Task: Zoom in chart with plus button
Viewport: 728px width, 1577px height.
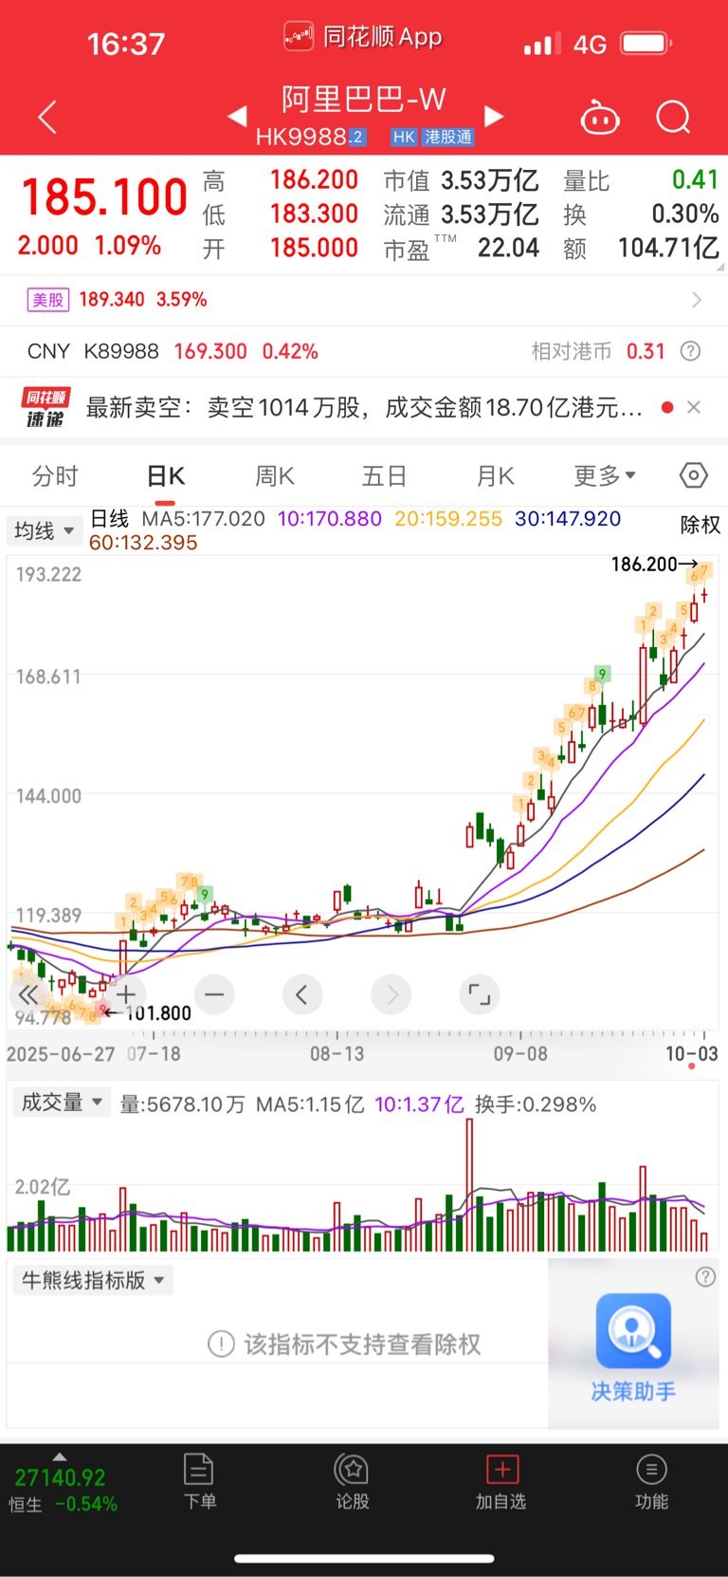Action: pos(125,994)
